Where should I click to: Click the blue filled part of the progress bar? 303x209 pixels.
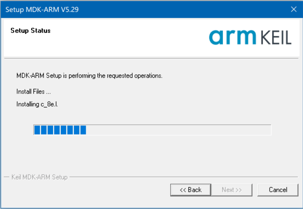[60, 130]
